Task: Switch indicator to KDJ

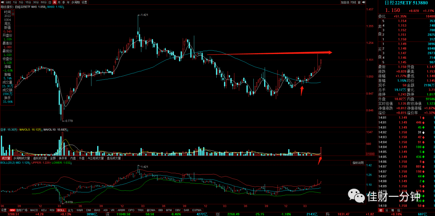Action: pos(44,210)
